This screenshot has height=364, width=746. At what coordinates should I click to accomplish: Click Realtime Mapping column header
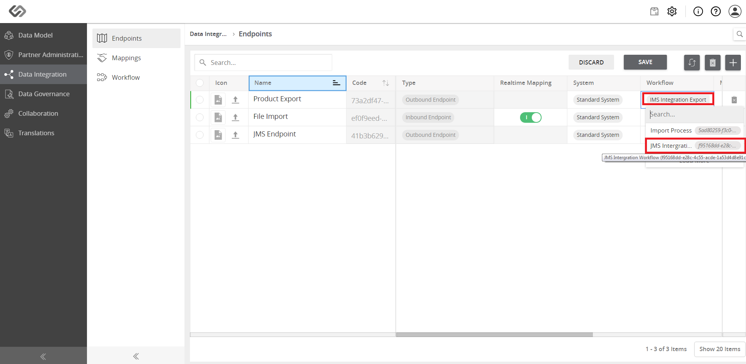pyautogui.click(x=530, y=83)
